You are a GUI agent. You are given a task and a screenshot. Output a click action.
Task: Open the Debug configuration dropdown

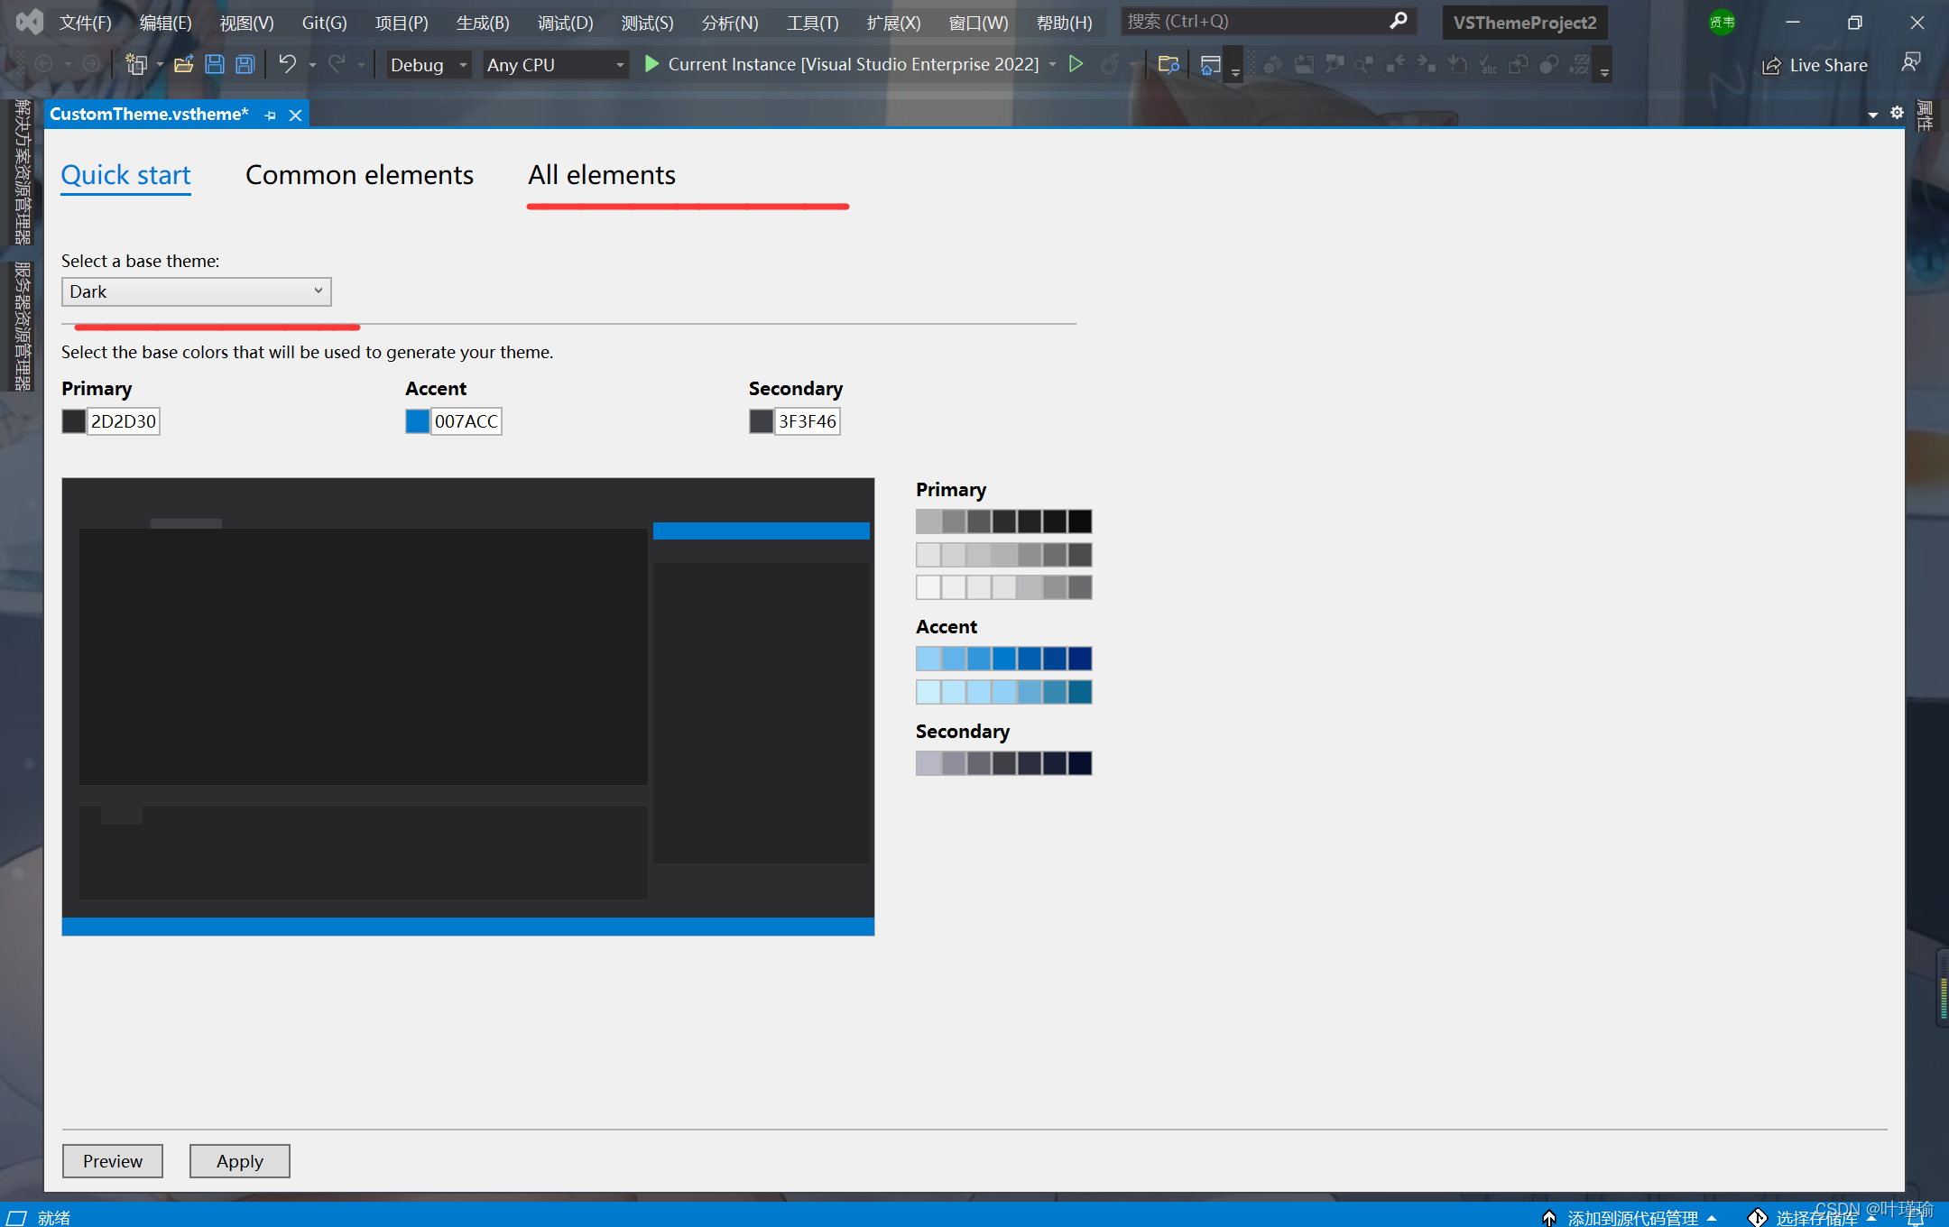tap(429, 65)
